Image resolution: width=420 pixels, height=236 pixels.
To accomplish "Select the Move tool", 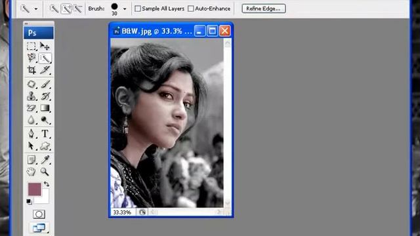I will click(x=45, y=47).
